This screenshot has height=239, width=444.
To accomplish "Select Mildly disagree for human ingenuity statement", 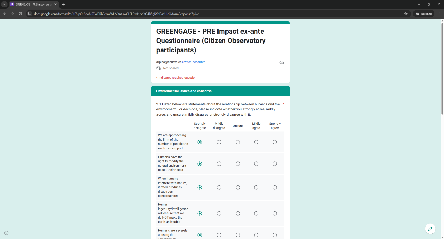I will click(219, 213).
